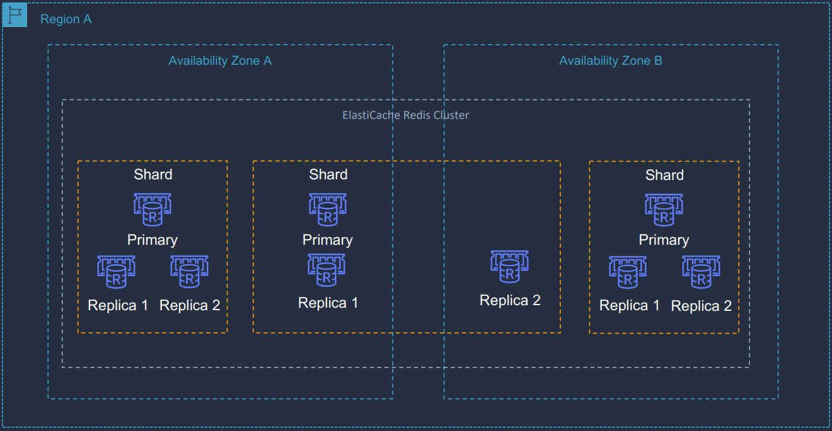Screen dimensions: 832x431
Task: Click "Replica 1" text in Zone A's shard
Action: (x=118, y=306)
